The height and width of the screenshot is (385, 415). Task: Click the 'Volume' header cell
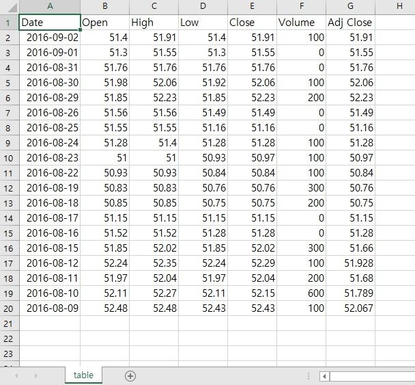[302, 23]
